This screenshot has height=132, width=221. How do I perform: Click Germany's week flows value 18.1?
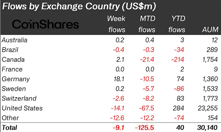[119, 79]
